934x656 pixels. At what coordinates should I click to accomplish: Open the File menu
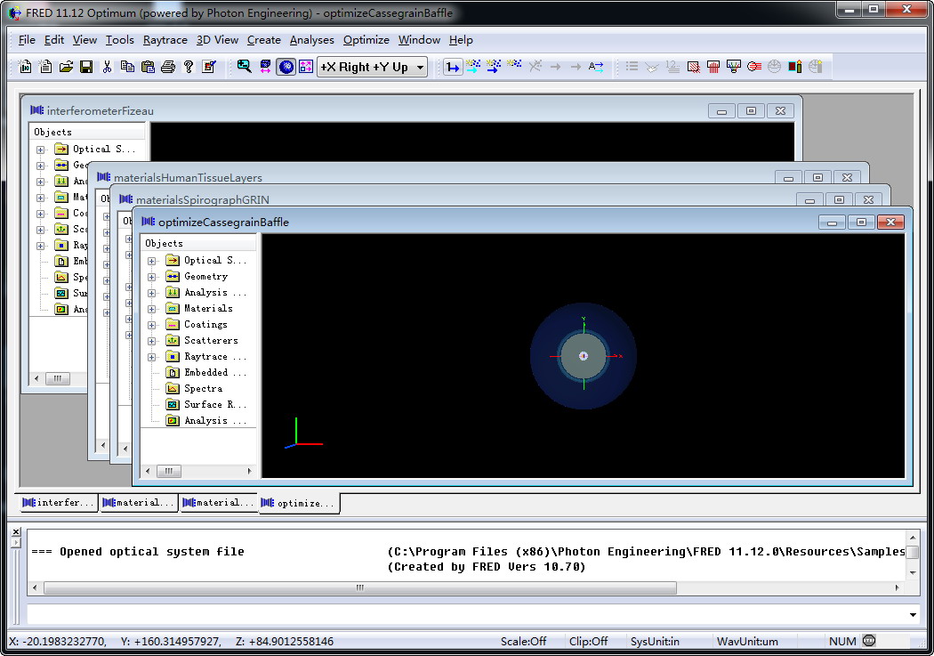tap(27, 40)
